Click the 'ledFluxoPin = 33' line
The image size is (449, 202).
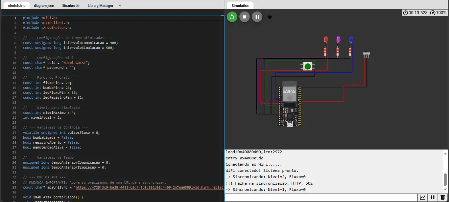coord(50,92)
